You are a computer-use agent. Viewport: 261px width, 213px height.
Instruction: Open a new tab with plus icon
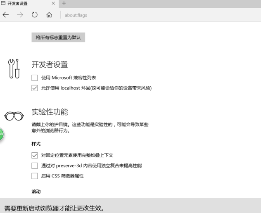click(64, 3)
